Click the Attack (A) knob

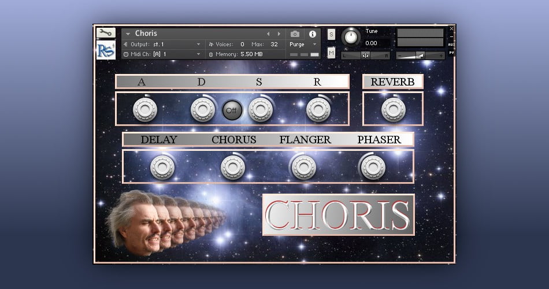[x=145, y=109]
